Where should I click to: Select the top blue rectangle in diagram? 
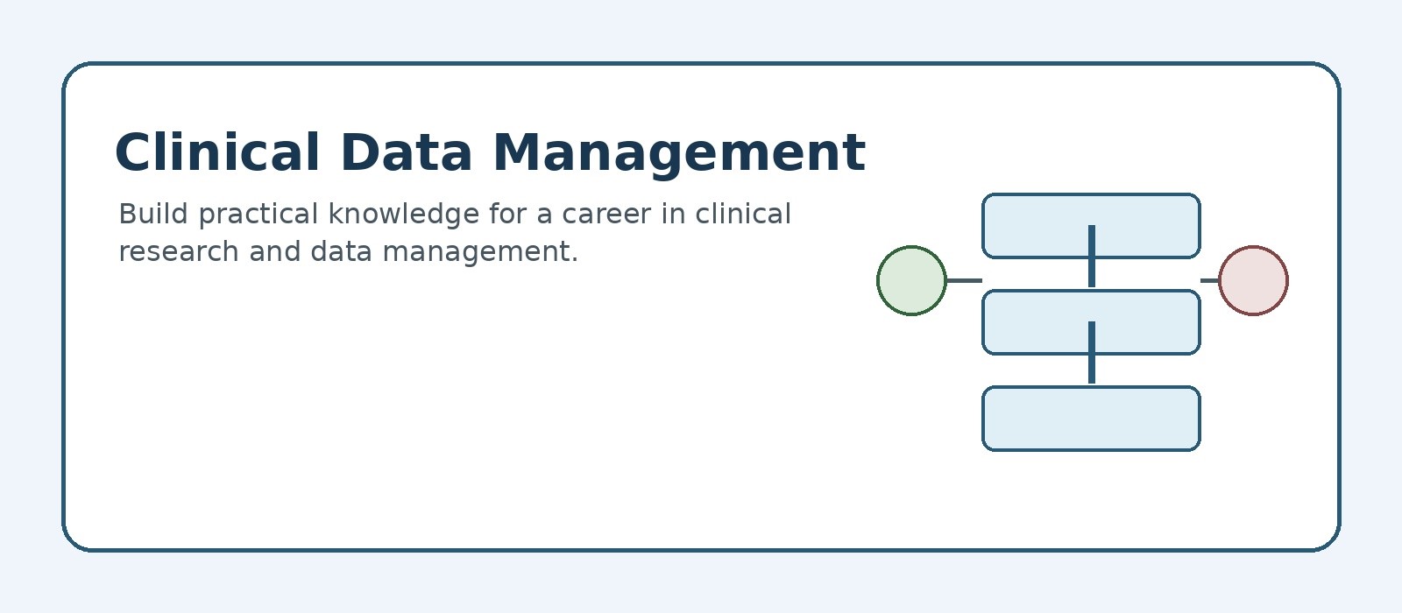1091,226
